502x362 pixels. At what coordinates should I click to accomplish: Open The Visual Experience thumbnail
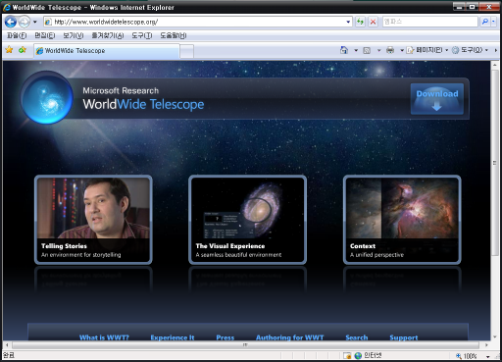tap(247, 220)
